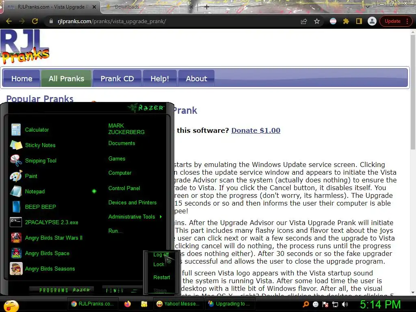The height and width of the screenshot is (312, 416).
Task: Click the striped round extension icon
Action: [x=333, y=21]
